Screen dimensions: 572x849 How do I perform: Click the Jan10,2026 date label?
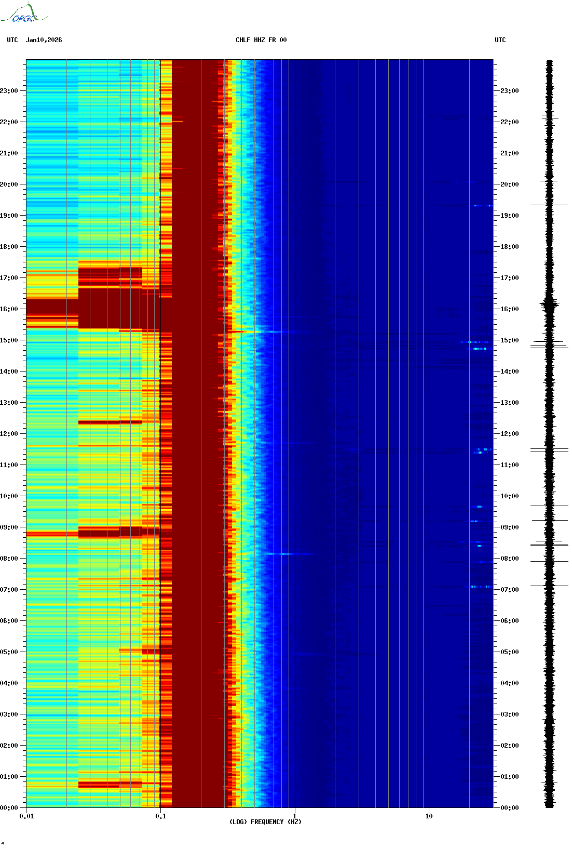[44, 40]
